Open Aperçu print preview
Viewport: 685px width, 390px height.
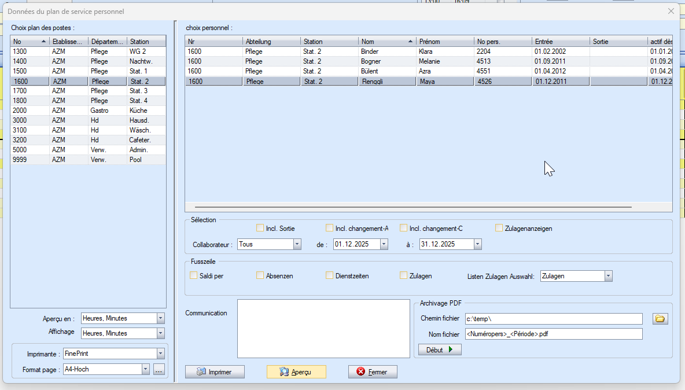pyautogui.click(x=296, y=372)
